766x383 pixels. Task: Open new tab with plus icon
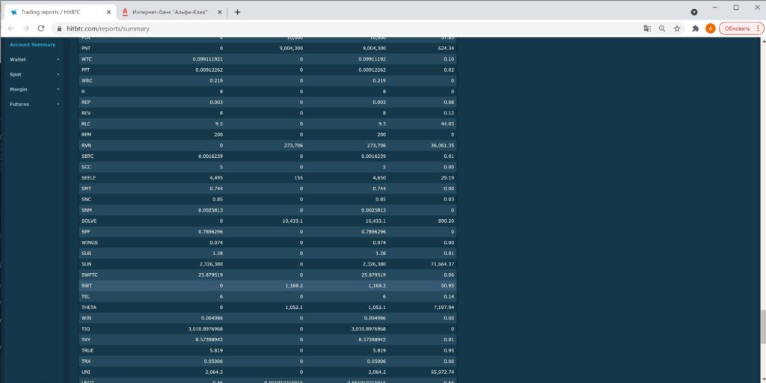pos(237,11)
